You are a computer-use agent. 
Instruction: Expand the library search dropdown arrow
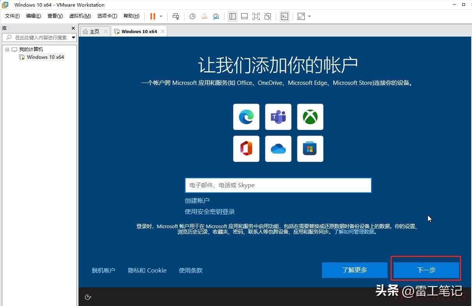pos(73,37)
